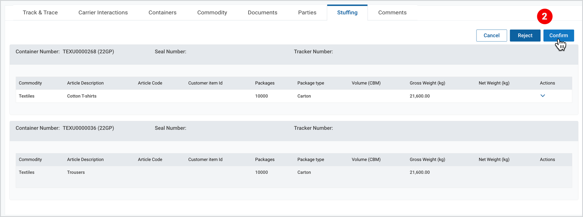Image resolution: width=583 pixels, height=217 pixels.
Task: Open the Track & Trace tab
Action: 40,12
